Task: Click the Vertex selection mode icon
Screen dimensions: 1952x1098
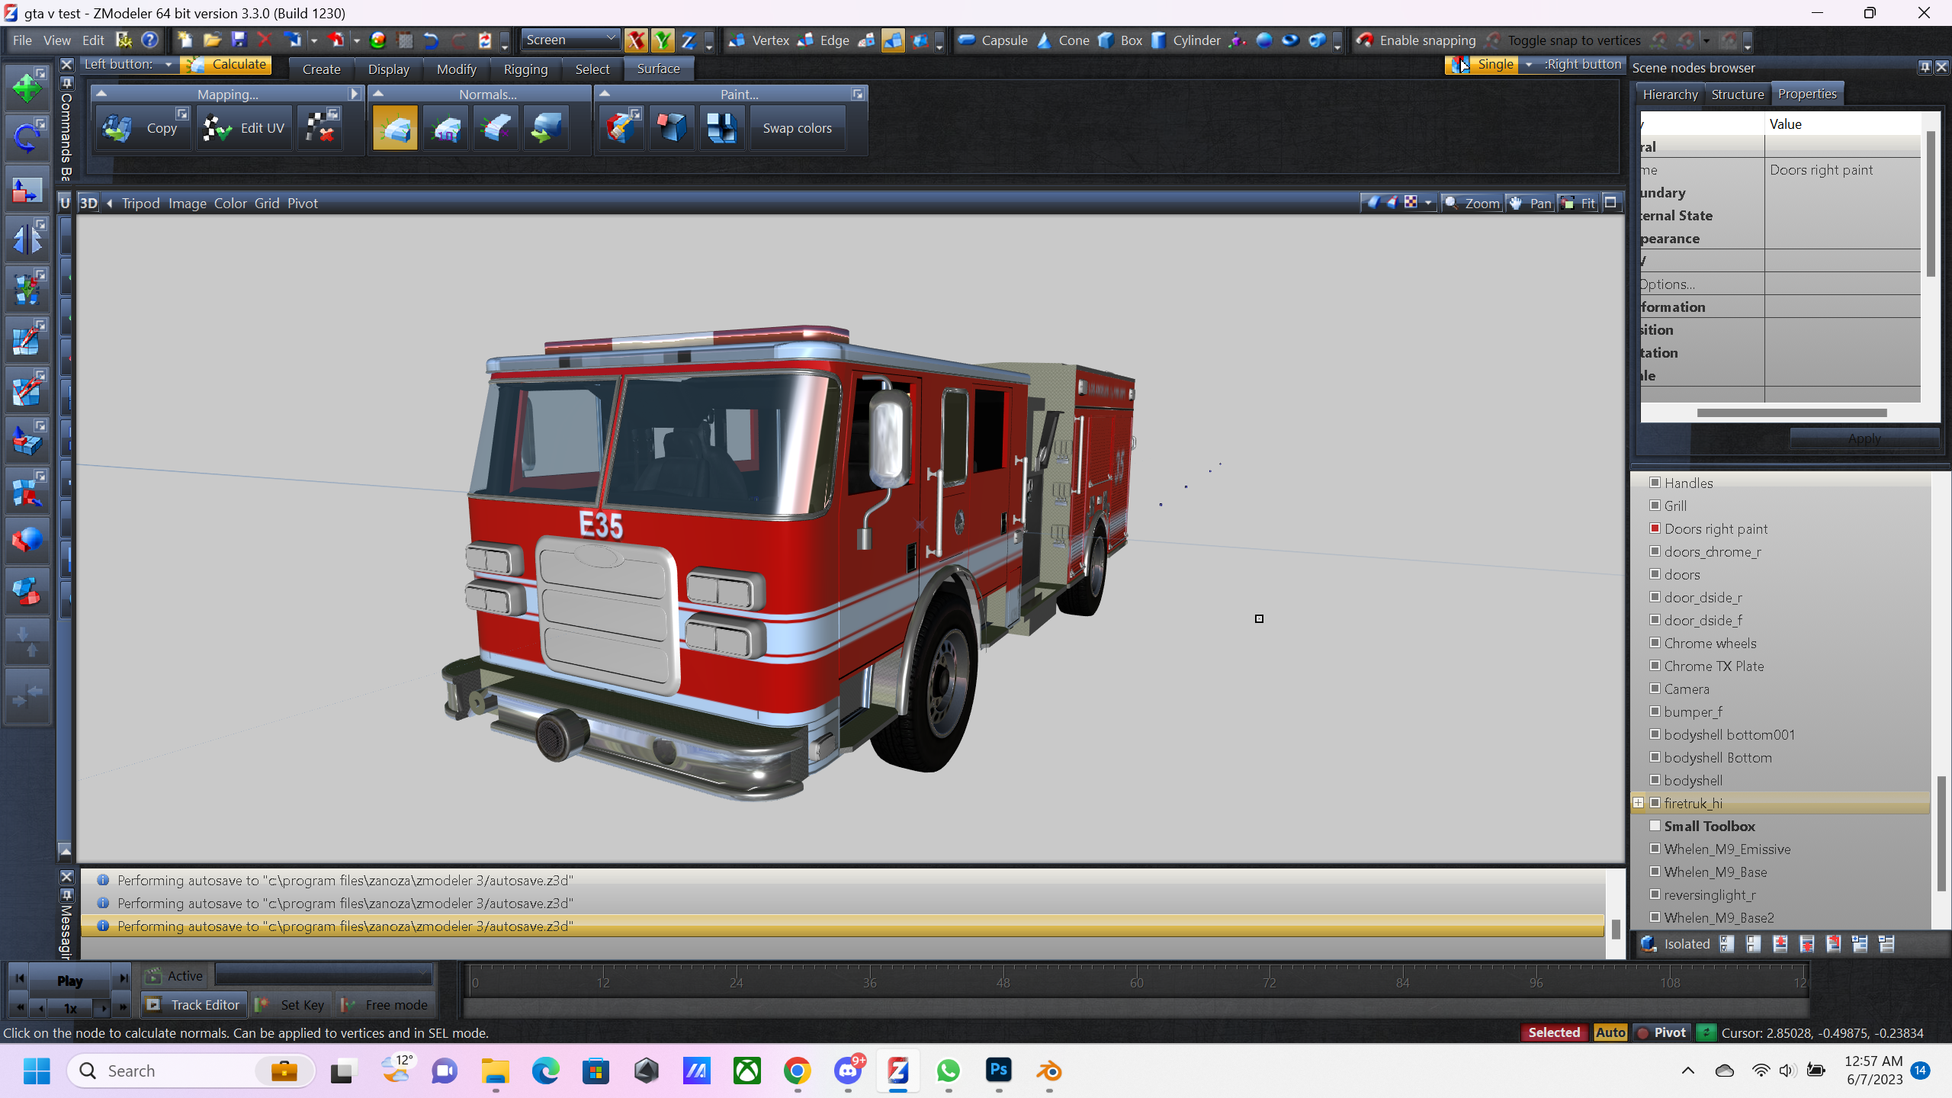Action: tap(737, 40)
